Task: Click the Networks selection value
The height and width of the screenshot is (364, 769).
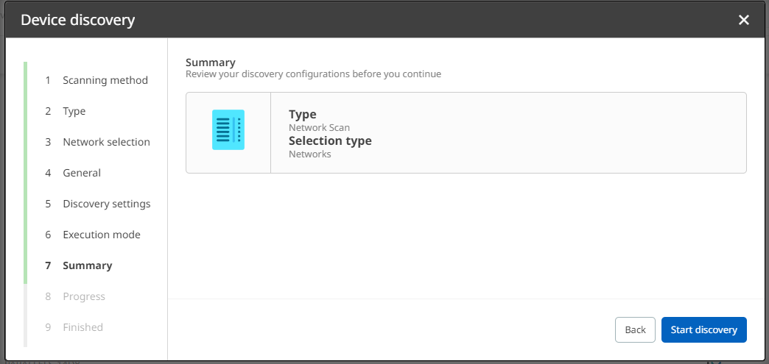Action: [309, 154]
